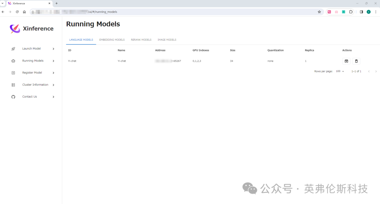Open a new browser tab

point(56,4)
